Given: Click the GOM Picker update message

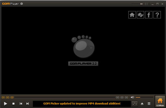Looking at the screenshot, I should (x=82, y=104).
